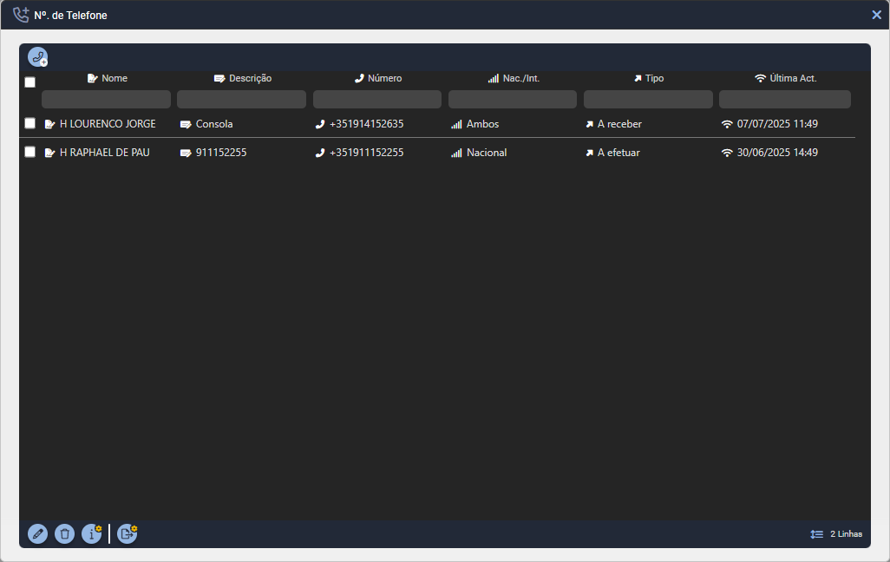890x562 pixels.
Task: Click the name icon beside H RAPHAEL DE PAU
Action: pos(50,152)
